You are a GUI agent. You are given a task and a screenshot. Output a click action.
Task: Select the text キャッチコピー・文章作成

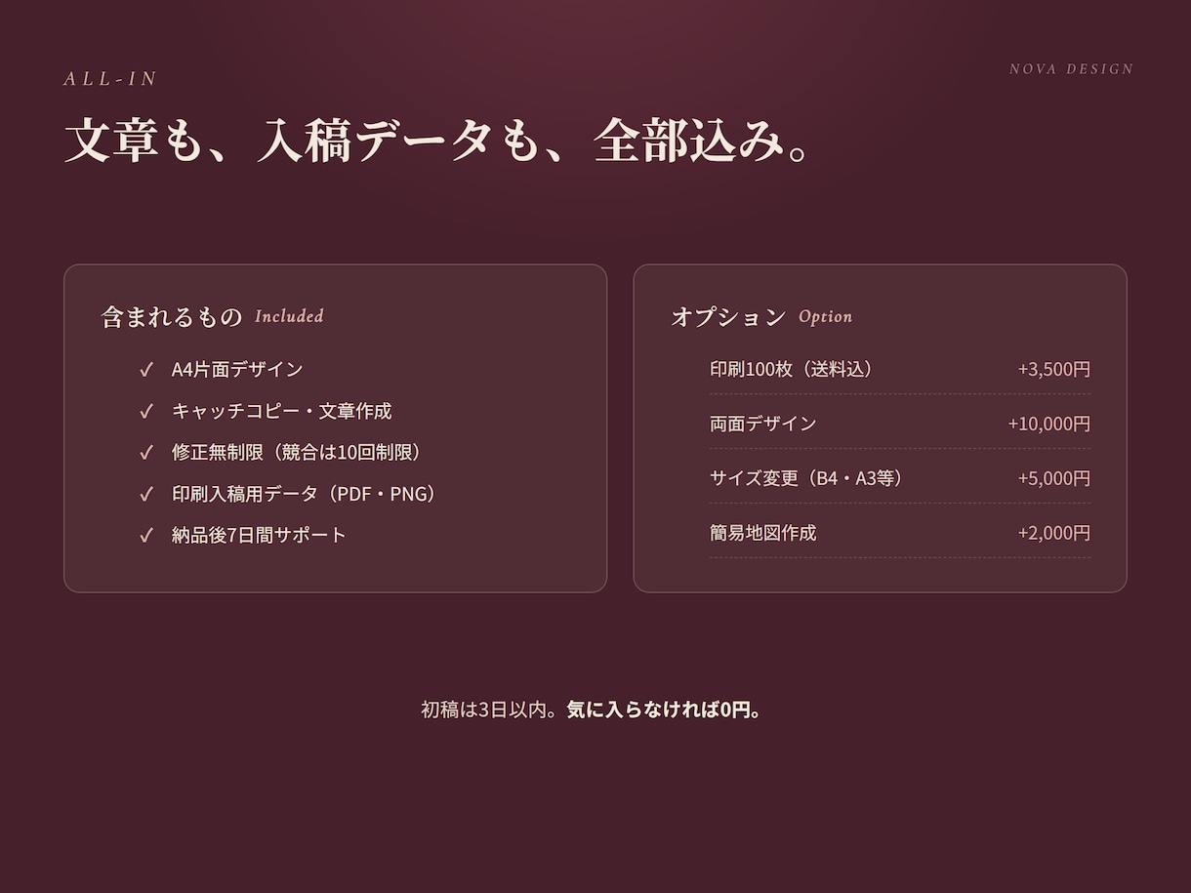[281, 411]
